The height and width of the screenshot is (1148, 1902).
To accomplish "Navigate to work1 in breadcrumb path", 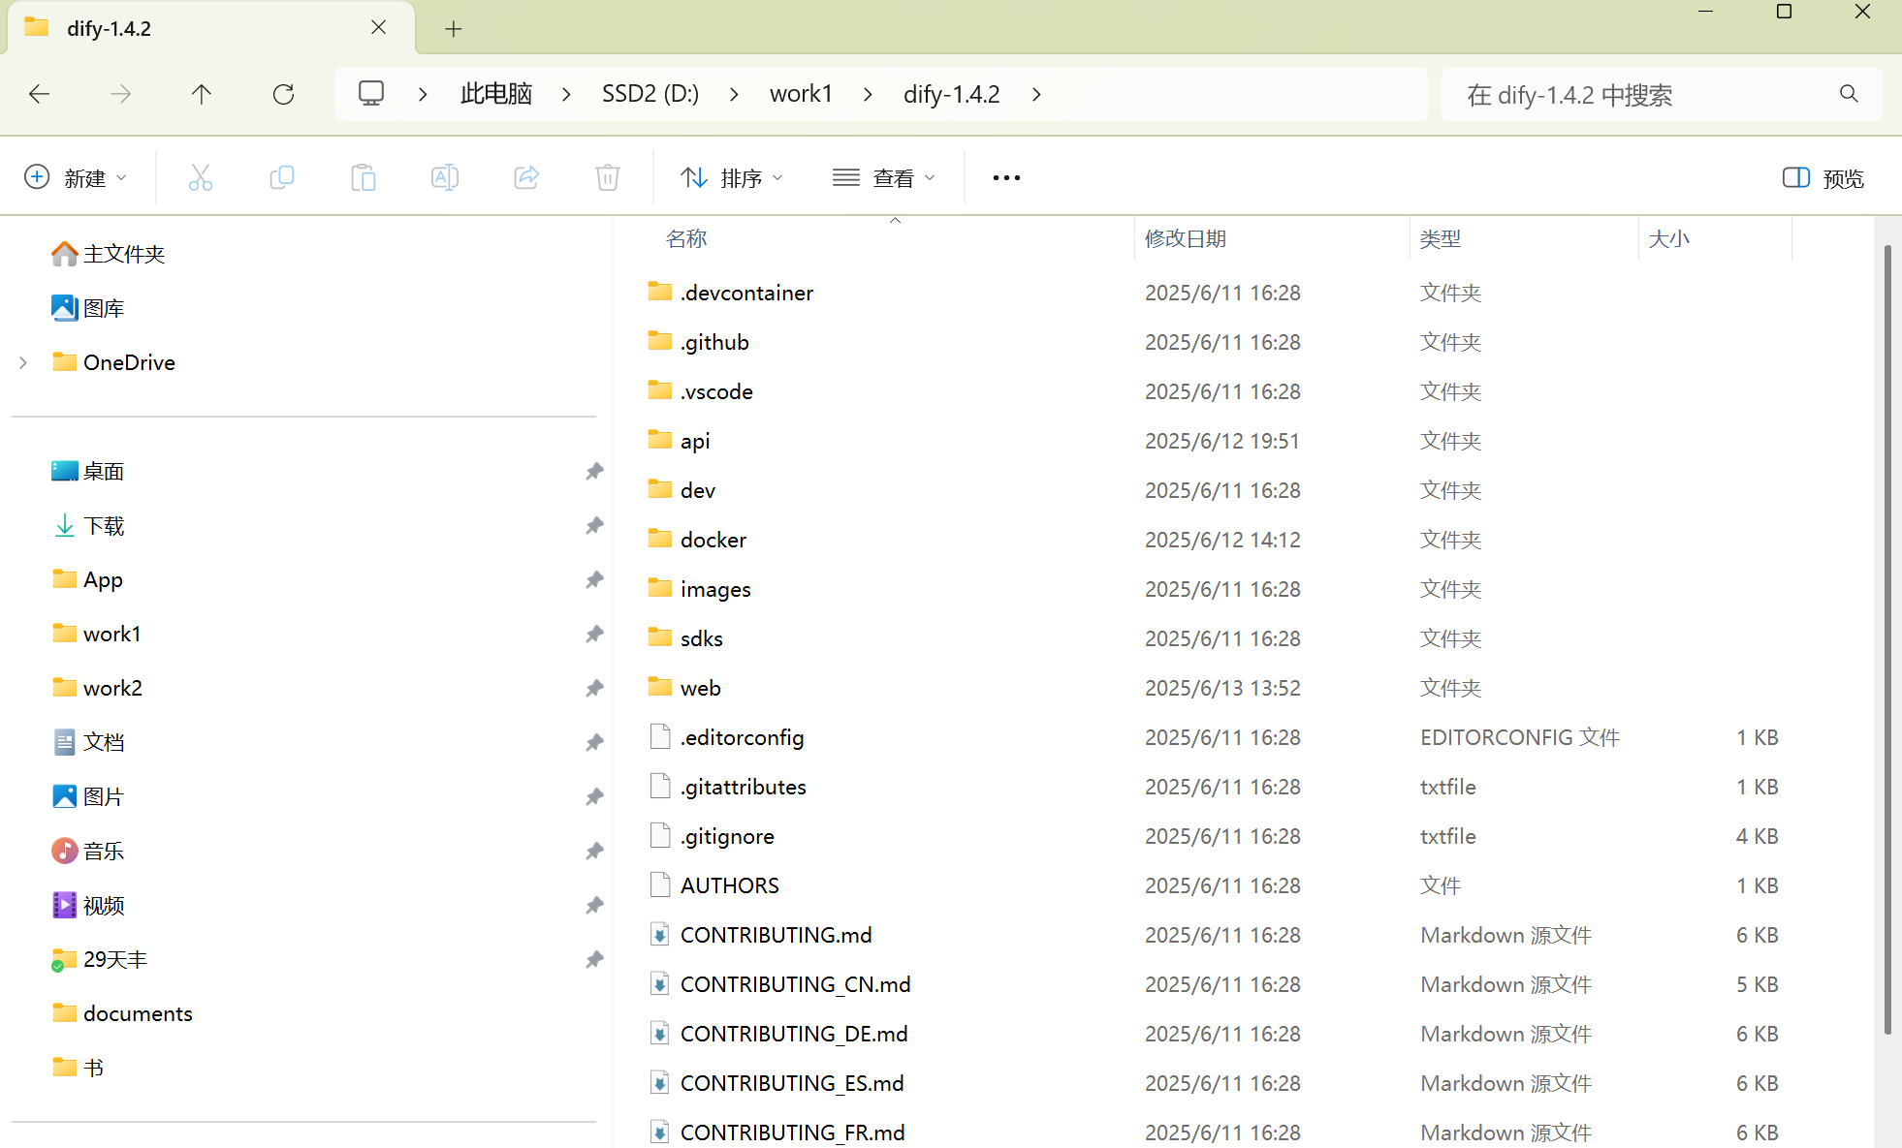I will [x=801, y=94].
